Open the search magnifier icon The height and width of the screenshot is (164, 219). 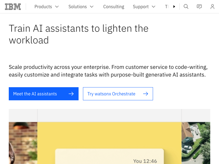pos(186,7)
